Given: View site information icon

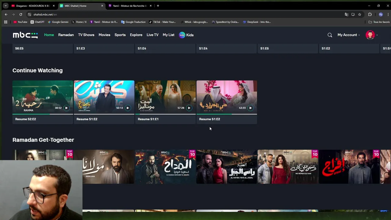Looking at the screenshot, I should tap(29, 14).
